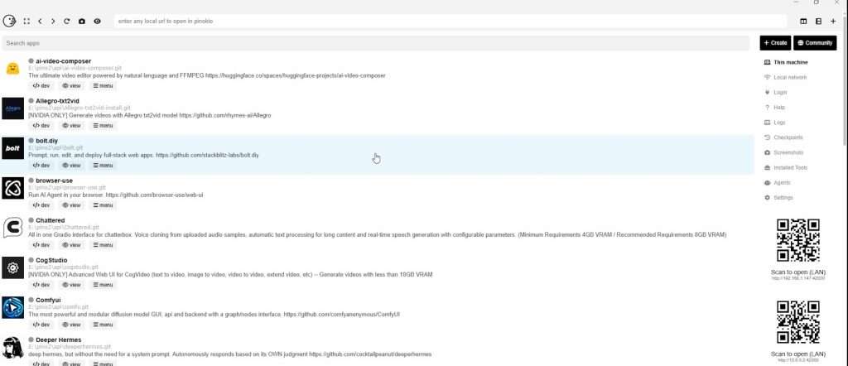Open the menu for bolt.diy
Screen dimensions: 848x366
103,166
